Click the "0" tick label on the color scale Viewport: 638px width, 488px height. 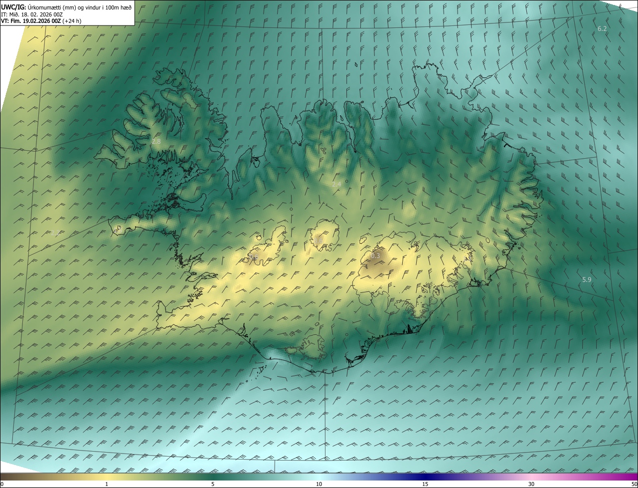pos(2,484)
